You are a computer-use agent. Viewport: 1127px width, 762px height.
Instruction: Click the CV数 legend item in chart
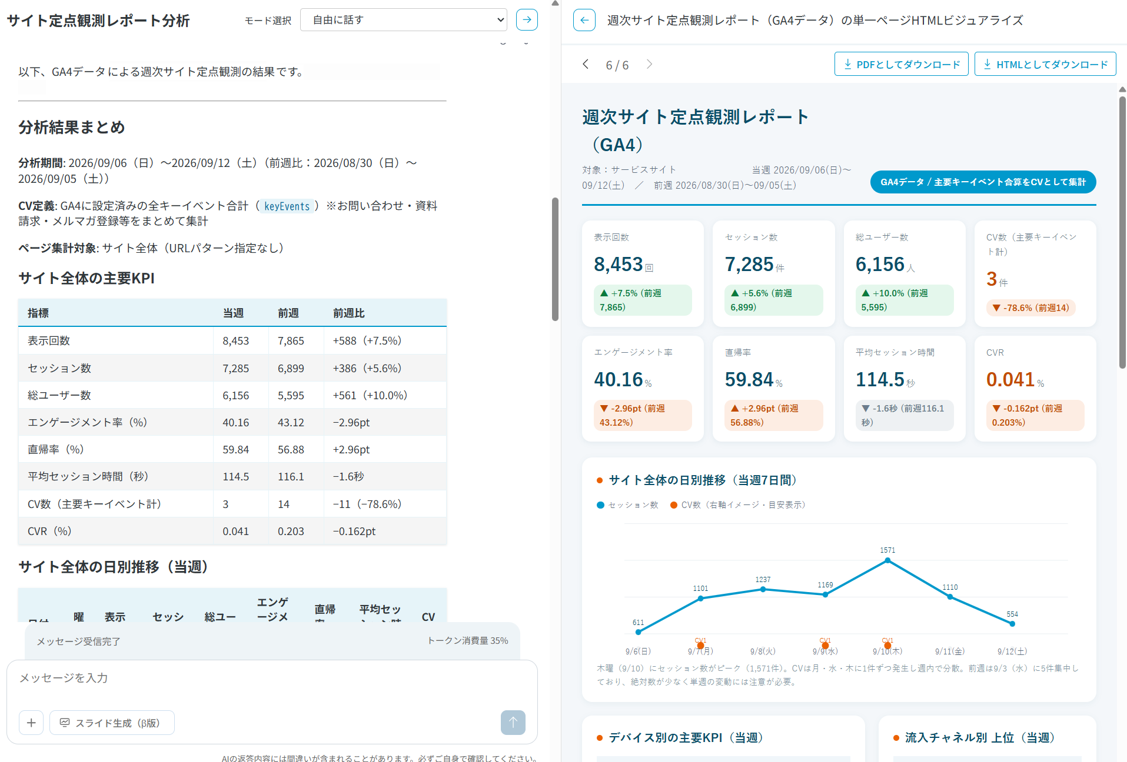(738, 505)
